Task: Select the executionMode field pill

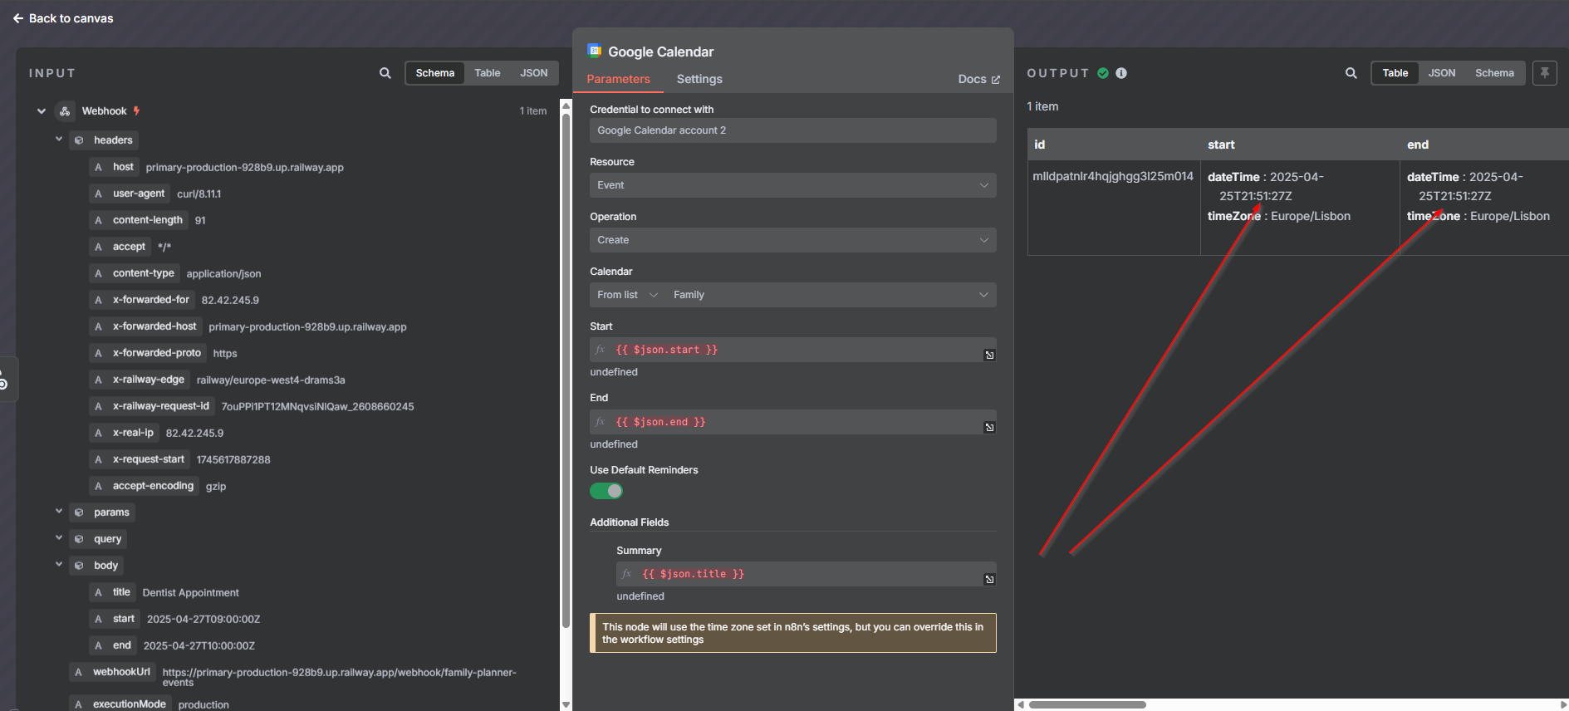Action: pos(120,704)
